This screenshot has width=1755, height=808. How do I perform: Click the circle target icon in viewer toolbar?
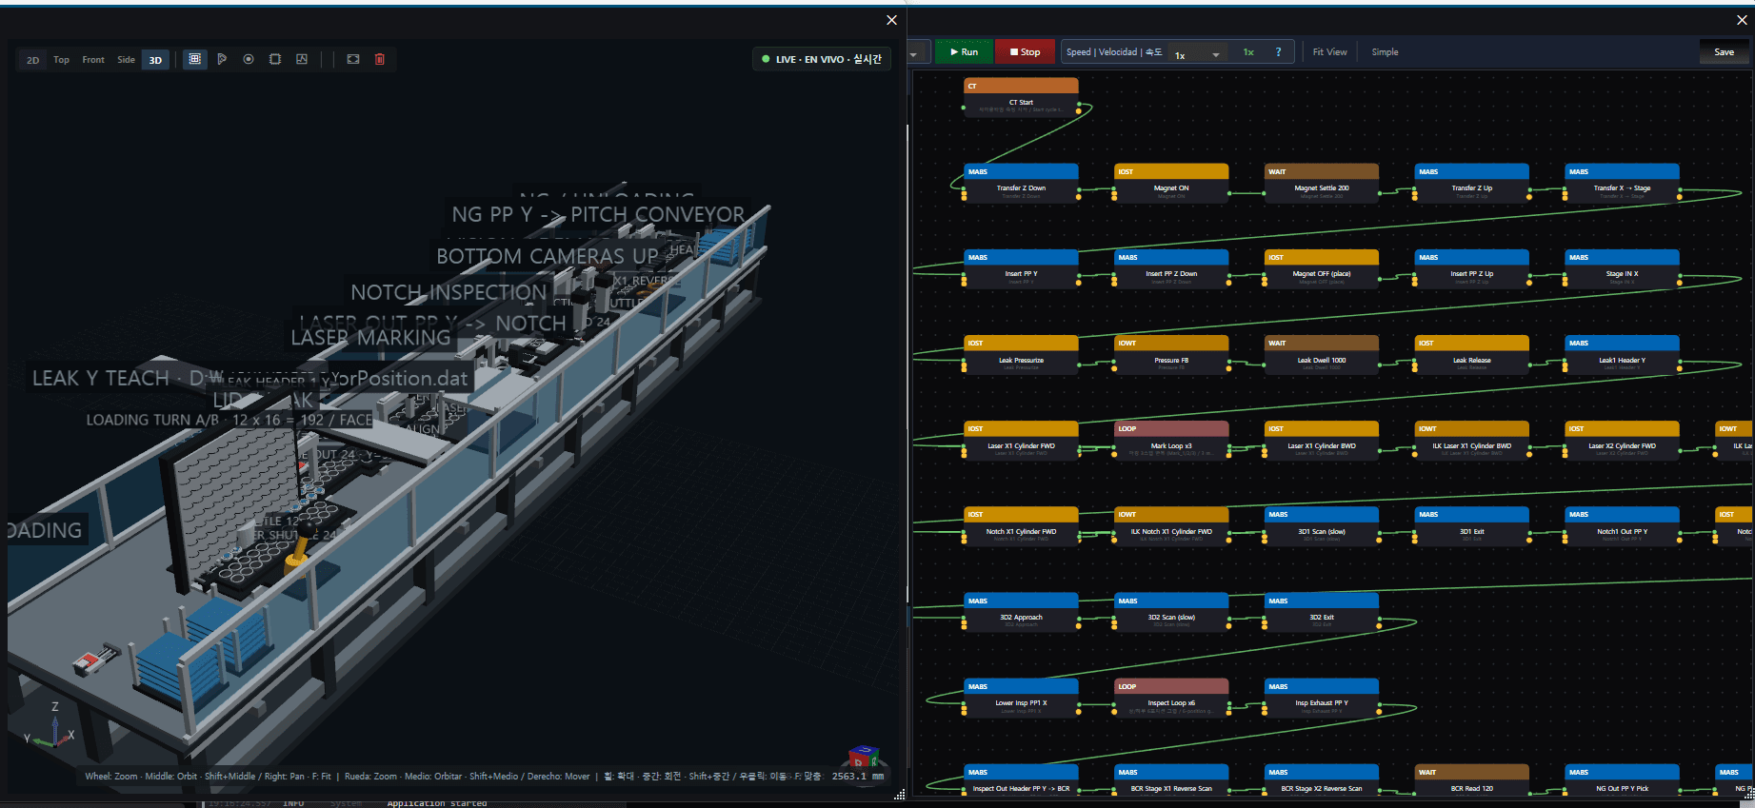coord(249,59)
